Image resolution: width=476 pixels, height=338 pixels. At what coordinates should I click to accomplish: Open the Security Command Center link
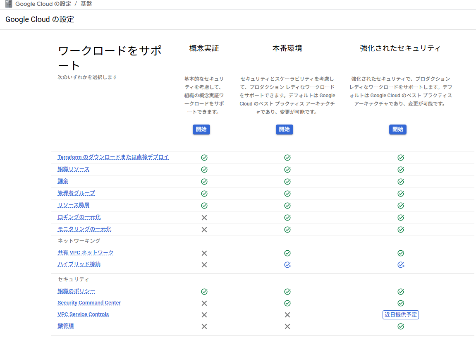pyautogui.click(x=89, y=303)
